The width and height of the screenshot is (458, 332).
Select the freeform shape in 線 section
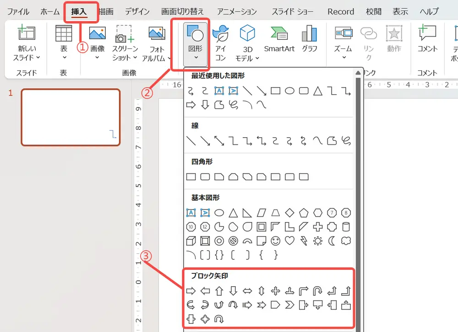coord(332,141)
